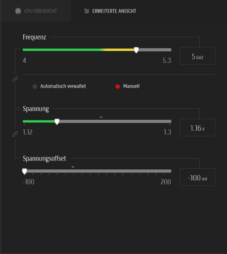Switch to the CPU-Übersicht tab
The height and width of the screenshot is (254, 227).
36,11
